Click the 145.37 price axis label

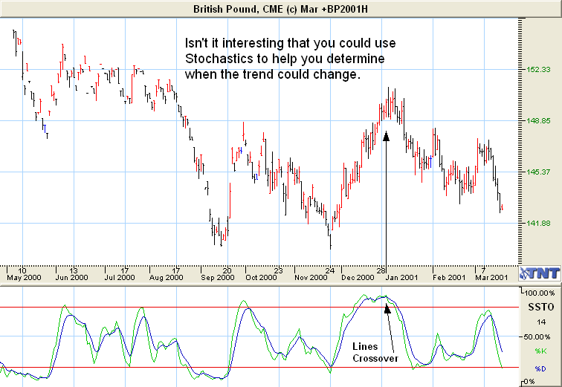(537, 172)
